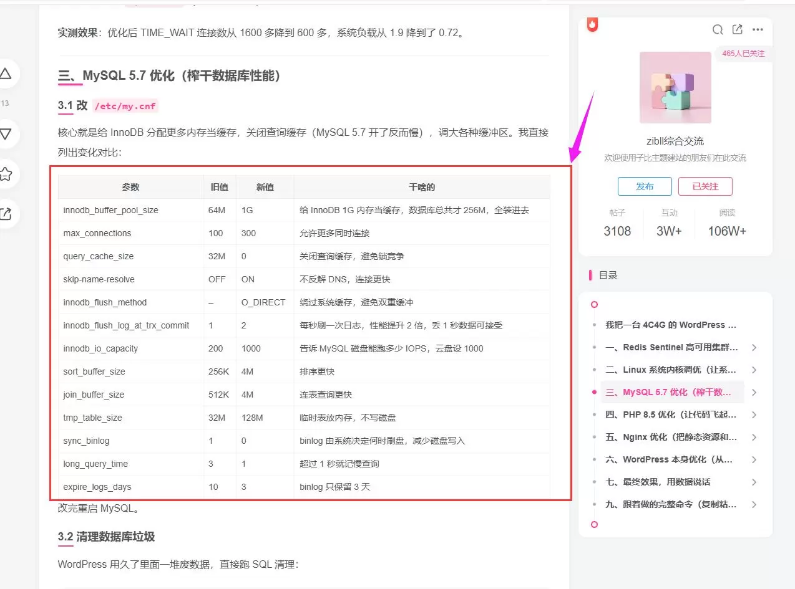The image size is (795, 589).
Task: Open the three-dot more menu in forum card
Action: tap(758, 30)
